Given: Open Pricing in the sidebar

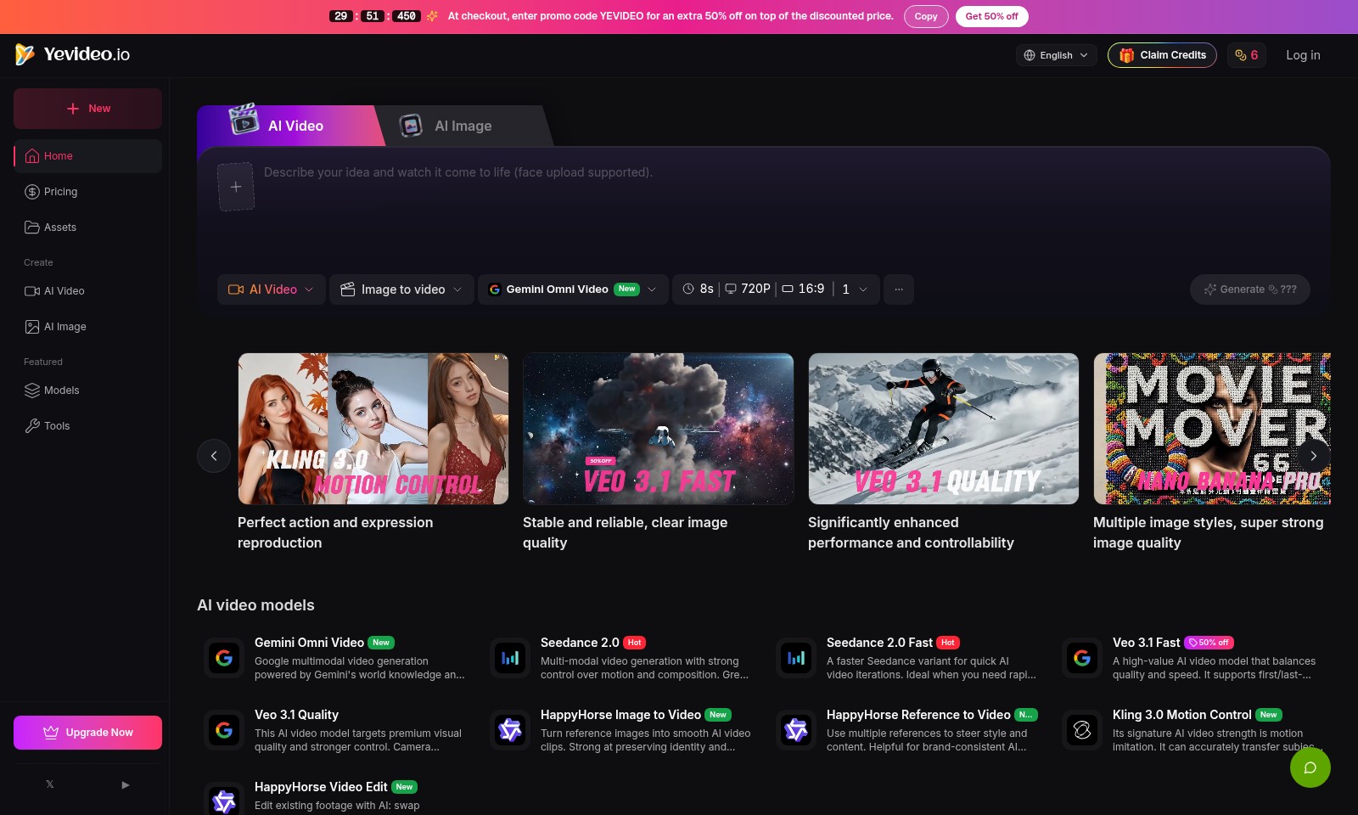Looking at the screenshot, I should (87, 192).
